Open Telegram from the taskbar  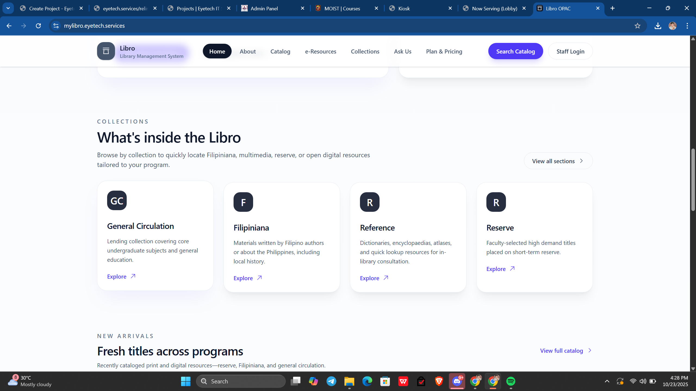[331, 381]
